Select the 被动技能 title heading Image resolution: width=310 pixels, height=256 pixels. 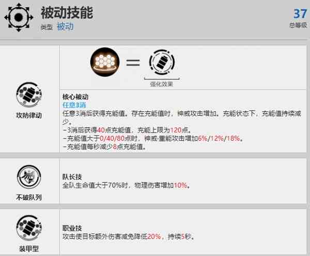(67, 12)
